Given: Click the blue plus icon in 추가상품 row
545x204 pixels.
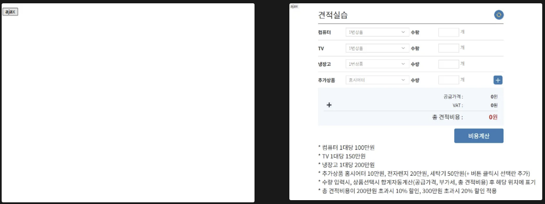Looking at the screenshot, I should click(x=498, y=80).
